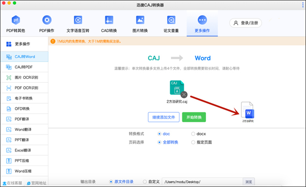Viewport: 306px width, 187px height.
Task: Open the 官网地址 website link
Action: pyautogui.click(x=37, y=183)
